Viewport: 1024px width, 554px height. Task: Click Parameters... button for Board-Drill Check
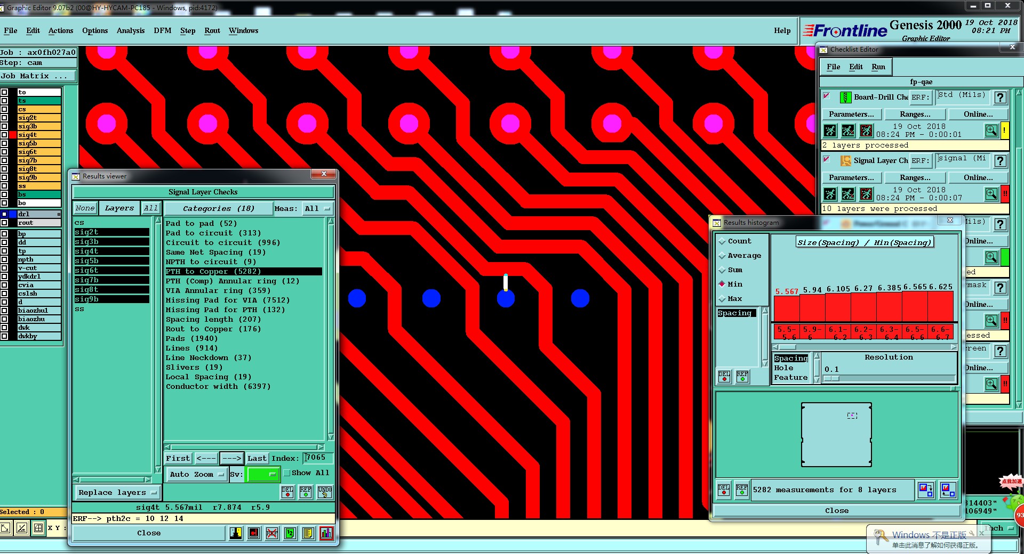point(851,115)
